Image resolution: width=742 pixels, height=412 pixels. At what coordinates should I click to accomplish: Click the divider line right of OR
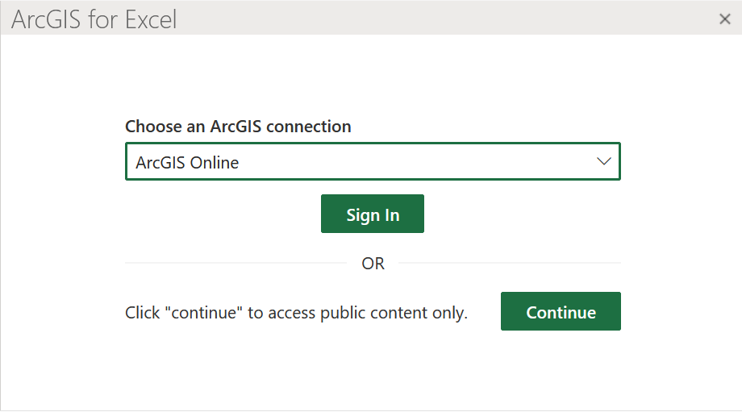click(x=508, y=263)
